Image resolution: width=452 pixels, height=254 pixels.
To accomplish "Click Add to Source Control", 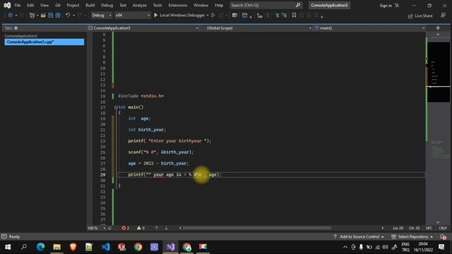I will [x=359, y=236].
